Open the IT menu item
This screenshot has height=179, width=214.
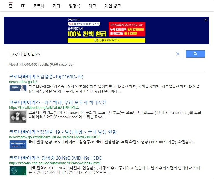click(x=23, y=6)
